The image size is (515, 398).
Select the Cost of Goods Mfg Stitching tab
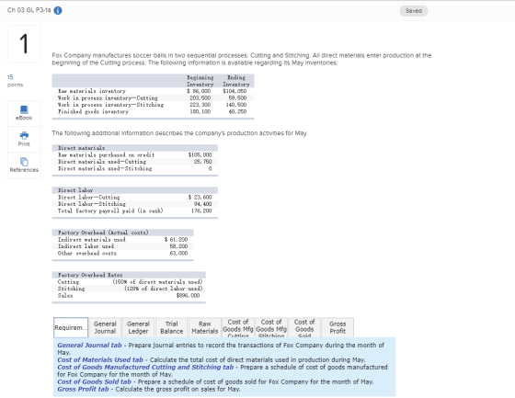click(271, 328)
